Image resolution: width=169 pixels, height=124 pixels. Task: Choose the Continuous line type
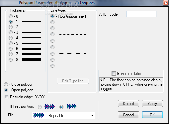click(52, 16)
